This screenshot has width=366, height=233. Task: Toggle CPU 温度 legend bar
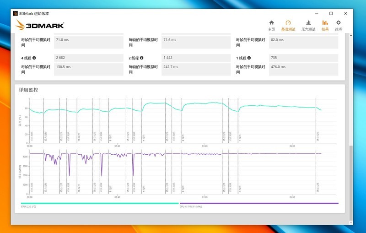click(x=100, y=203)
